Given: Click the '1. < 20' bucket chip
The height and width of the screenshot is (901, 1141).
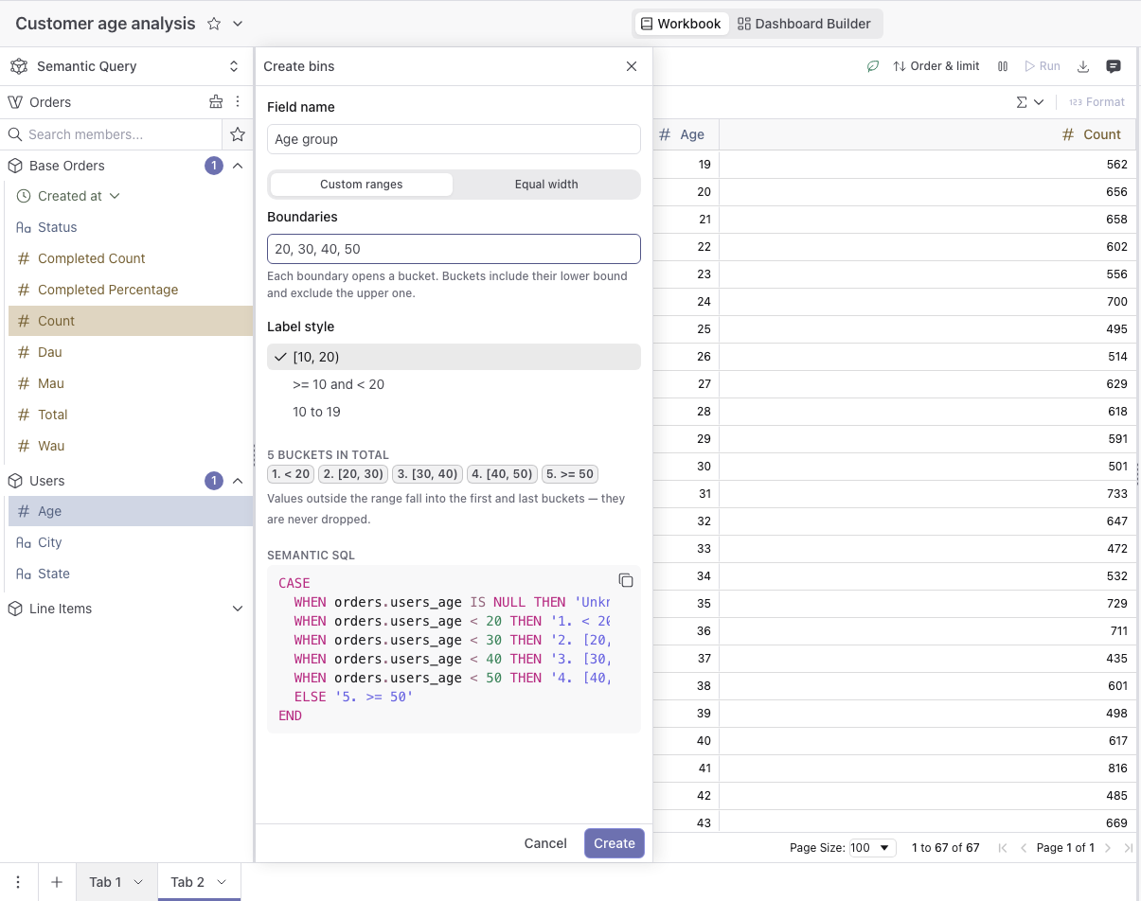Looking at the screenshot, I should point(290,474).
